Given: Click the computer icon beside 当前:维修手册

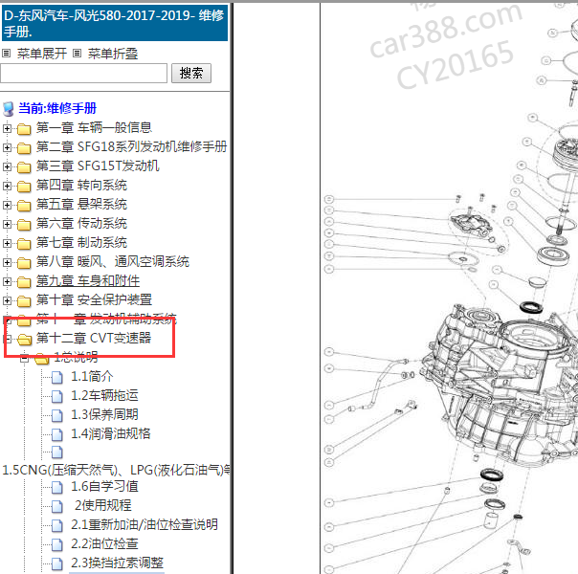Looking at the screenshot, I should pos(8,109).
